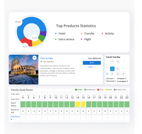
Task: Open the Daily Rates link
Action: click(x=15, y=117)
